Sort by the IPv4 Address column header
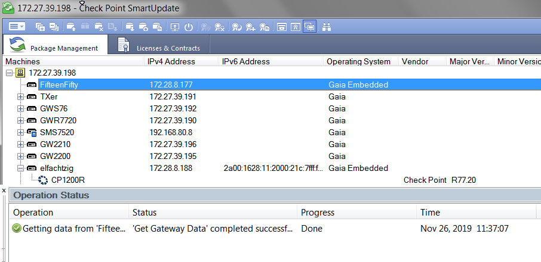This screenshot has height=262, width=541. pyautogui.click(x=181, y=61)
